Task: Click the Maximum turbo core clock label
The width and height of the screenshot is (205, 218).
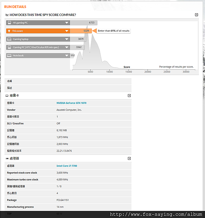Action: 23,179
